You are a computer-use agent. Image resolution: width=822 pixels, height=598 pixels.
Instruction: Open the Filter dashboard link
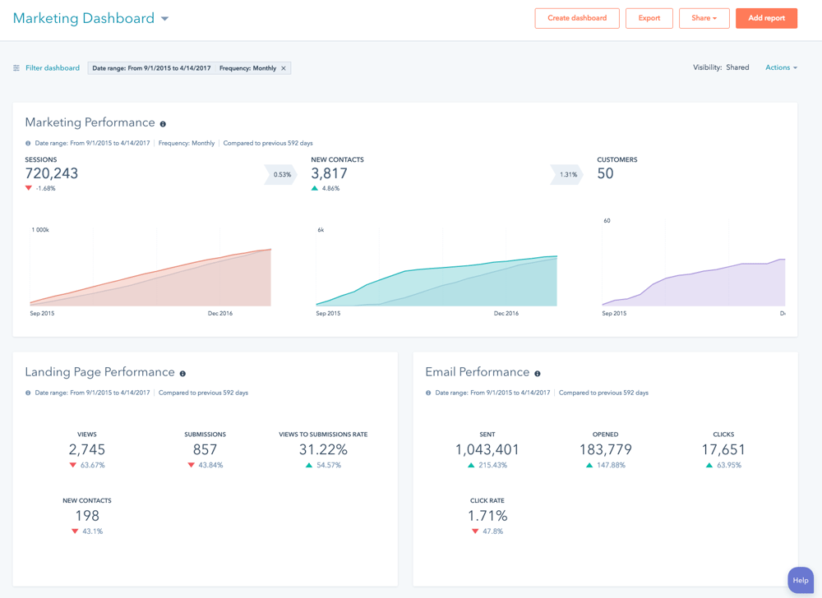[x=52, y=68]
